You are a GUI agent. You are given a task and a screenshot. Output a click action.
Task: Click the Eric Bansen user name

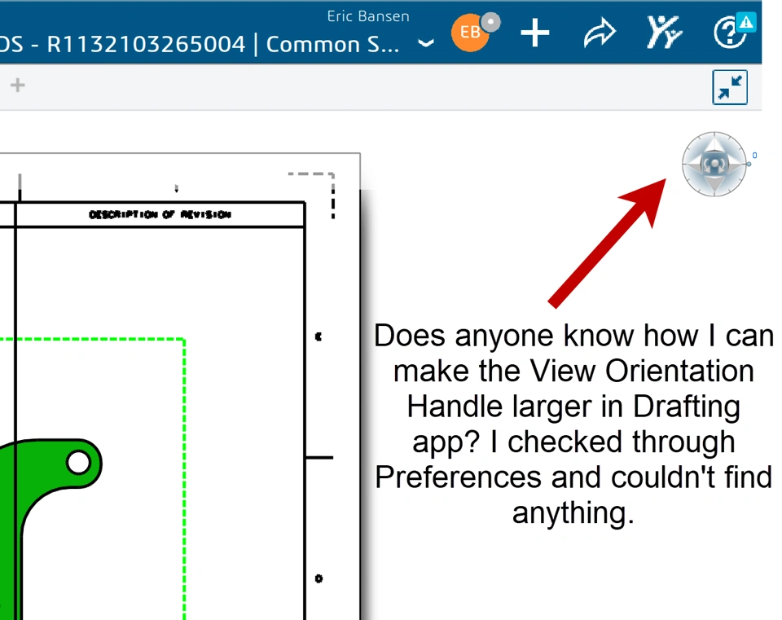click(368, 16)
